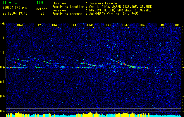Viewport: 184px width, 117px height.
Task: Click time axis marker 1341
Action: [x=20, y=25]
